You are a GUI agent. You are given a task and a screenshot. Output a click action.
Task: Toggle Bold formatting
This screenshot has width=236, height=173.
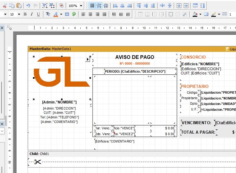[25, 14]
